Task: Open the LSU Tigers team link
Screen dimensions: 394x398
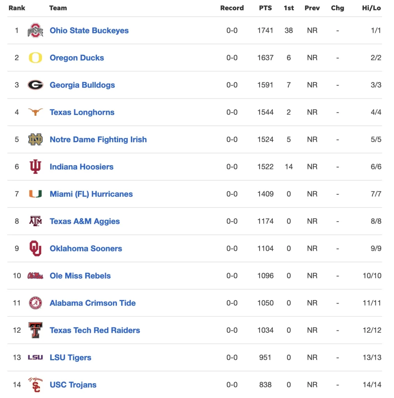Action: click(x=70, y=358)
